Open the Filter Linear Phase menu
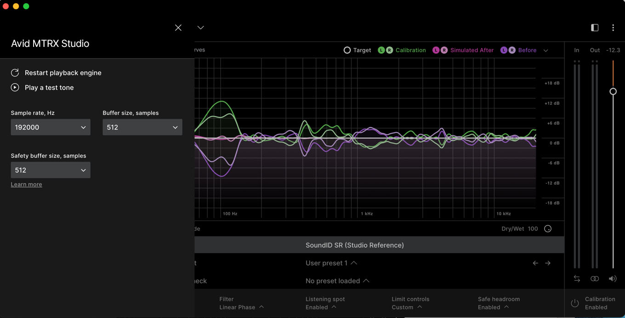The height and width of the screenshot is (318, 625). tap(241, 303)
